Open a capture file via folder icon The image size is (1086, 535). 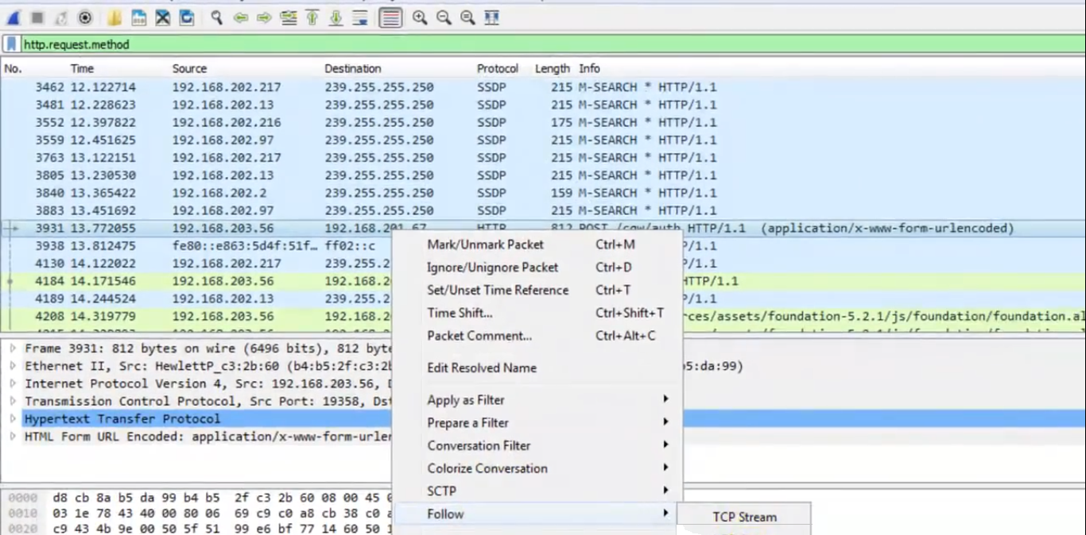click(114, 17)
